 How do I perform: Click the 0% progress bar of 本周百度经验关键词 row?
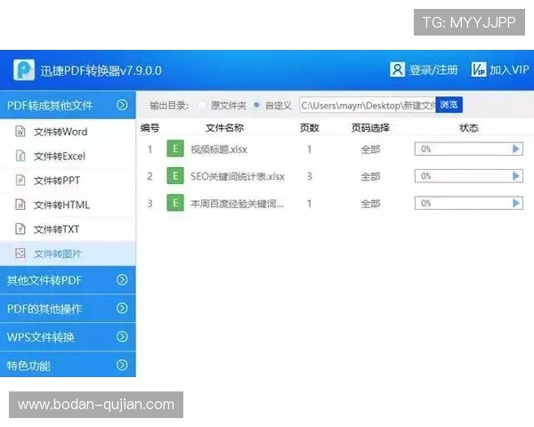469,204
